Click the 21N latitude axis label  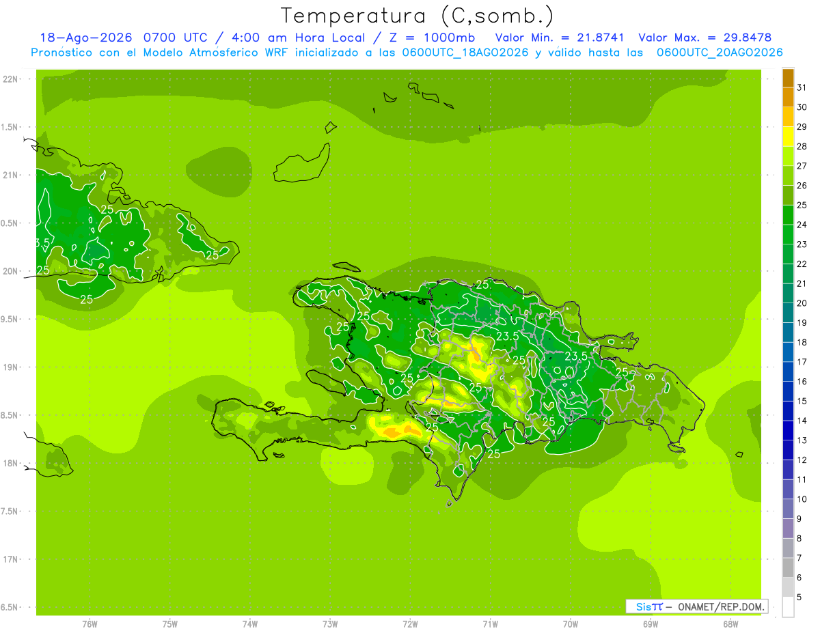[12, 175]
